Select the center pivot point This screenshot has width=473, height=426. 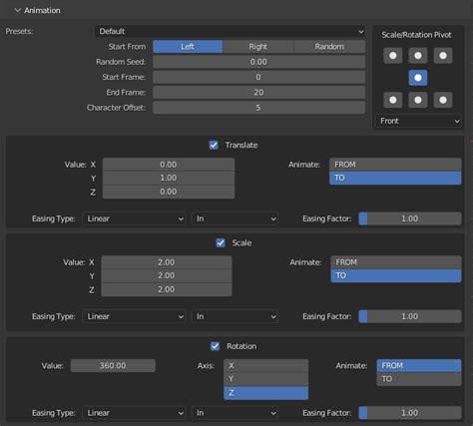(x=418, y=78)
